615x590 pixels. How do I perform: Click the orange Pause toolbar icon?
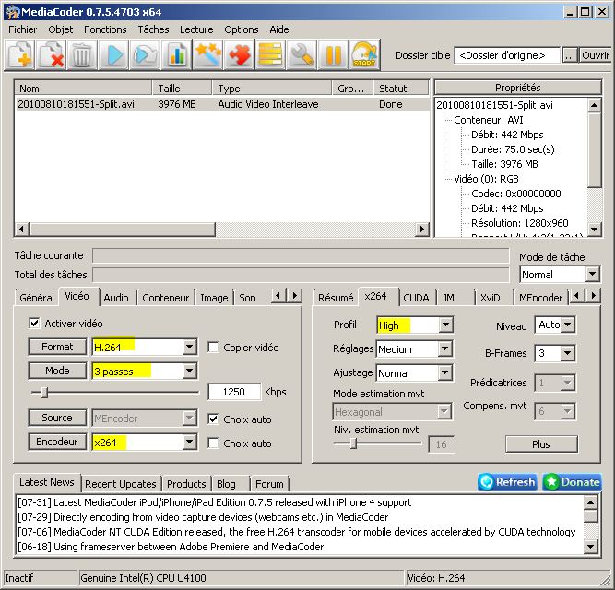tap(334, 55)
